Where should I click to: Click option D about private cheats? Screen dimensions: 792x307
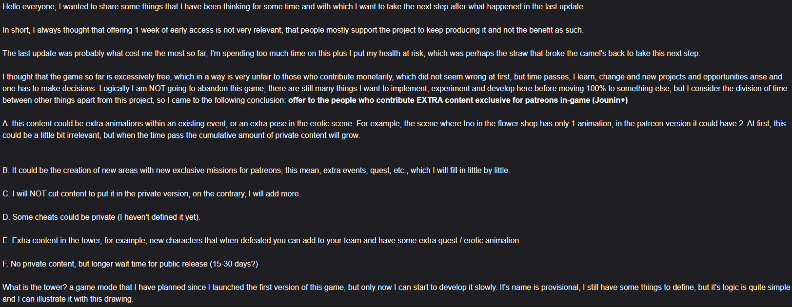(101, 217)
